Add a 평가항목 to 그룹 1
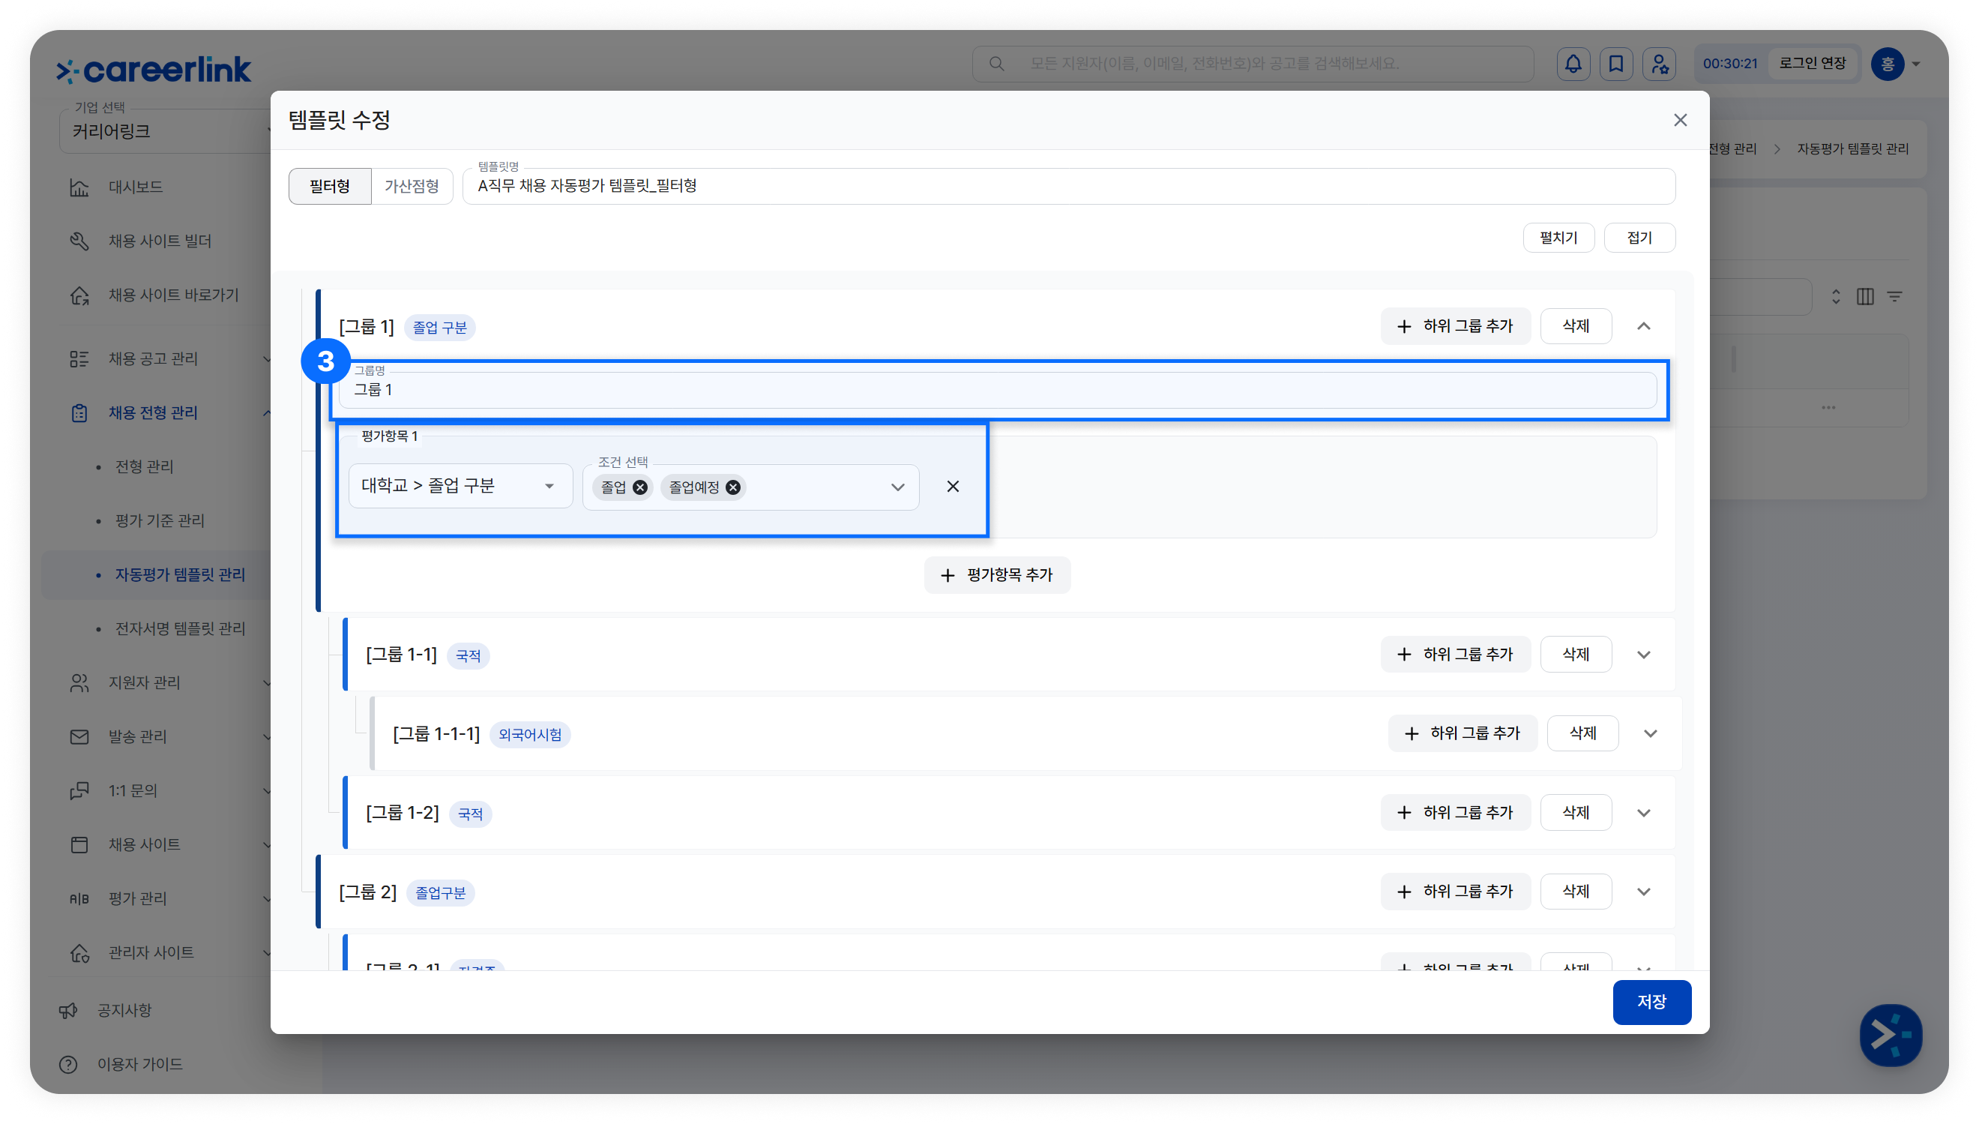The width and height of the screenshot is (1979, 1124). 997,575
